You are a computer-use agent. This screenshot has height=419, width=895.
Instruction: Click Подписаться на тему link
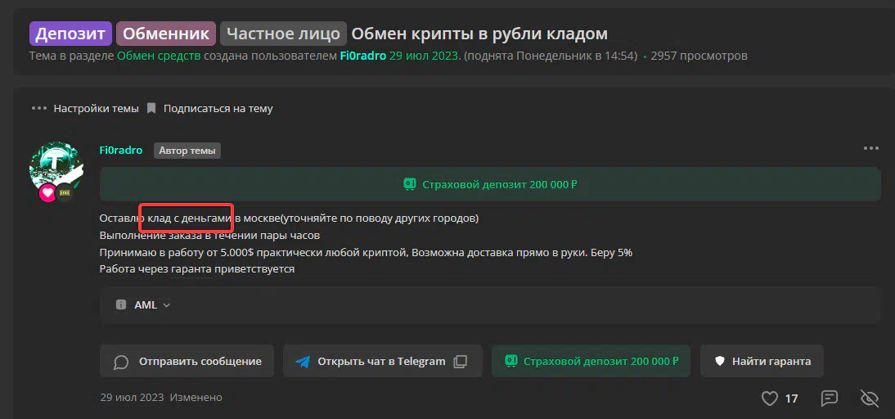218,109
